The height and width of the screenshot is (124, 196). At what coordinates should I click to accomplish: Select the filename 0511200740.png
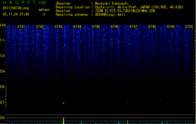tap(16, 8)
